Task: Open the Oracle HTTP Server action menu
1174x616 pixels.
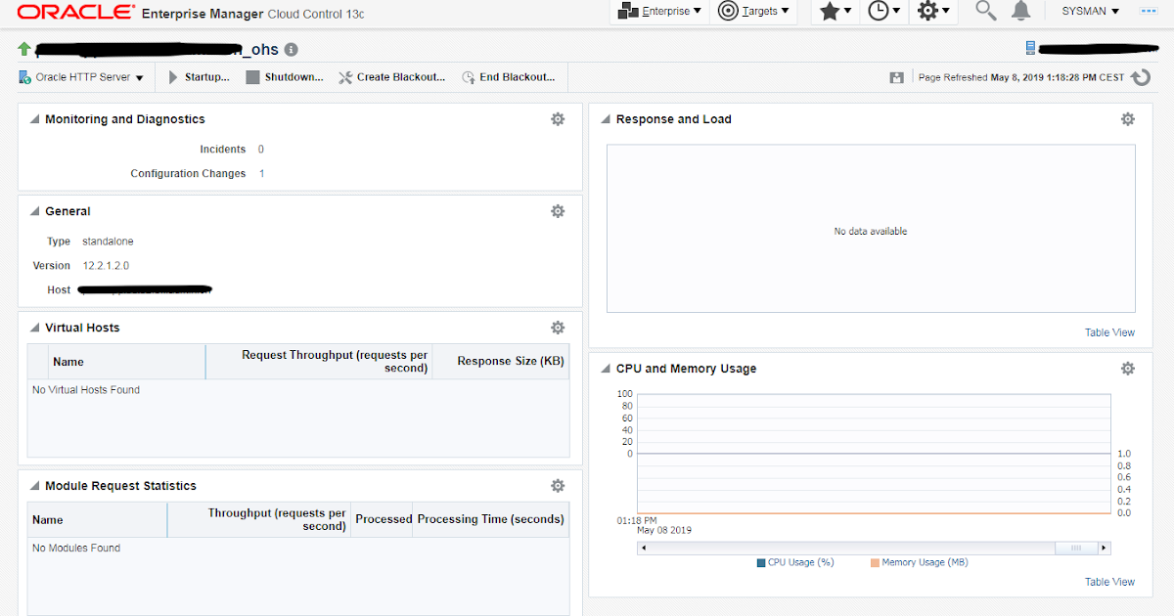Action: 81,76
